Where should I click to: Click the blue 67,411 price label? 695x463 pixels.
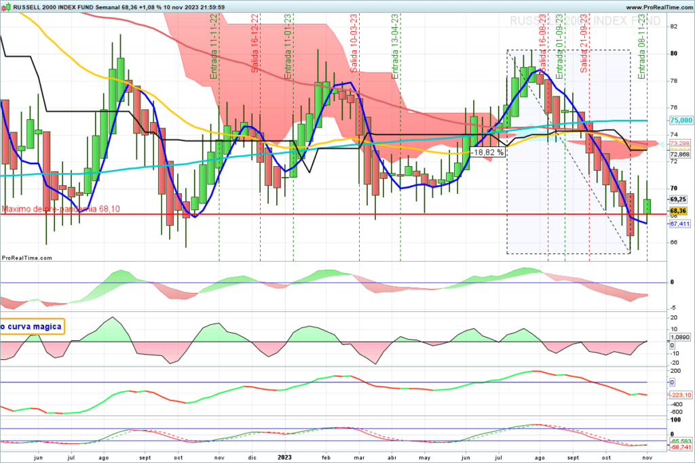679,224
